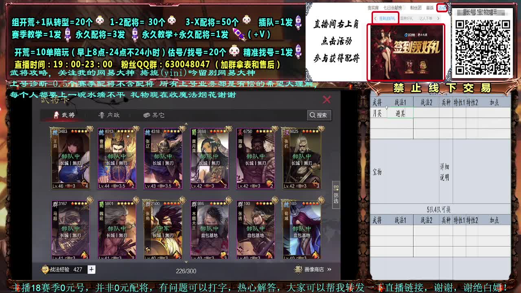Click the upper table's 战法2 column header
This screenshot has width=521, height=293.
pyautogui.click(x=426, y=103)
